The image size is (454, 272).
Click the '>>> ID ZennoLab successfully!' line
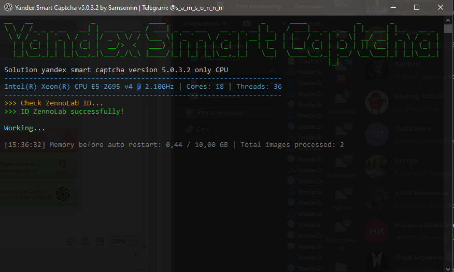64,112
